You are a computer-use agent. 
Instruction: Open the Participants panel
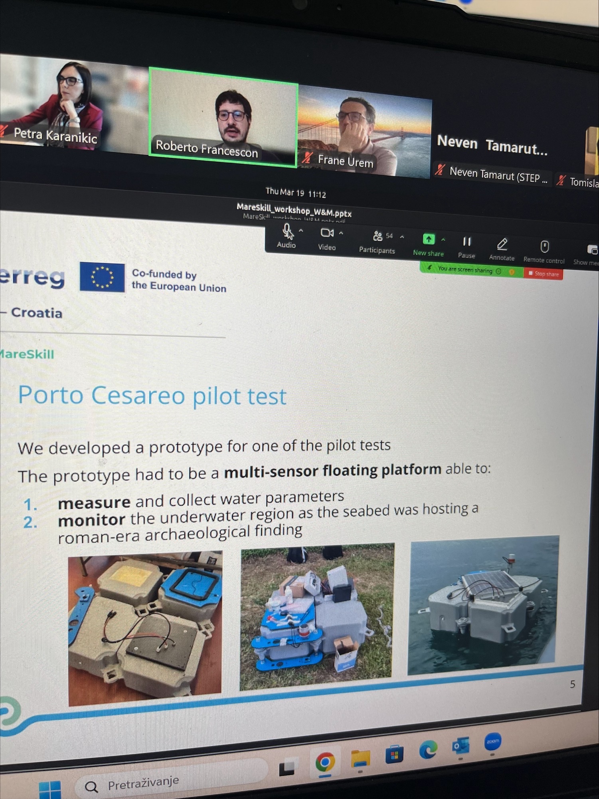(x=377, y=237)
